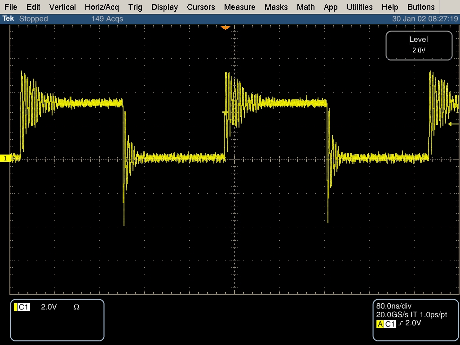Select the orange trigger position marker

[x=226, y=27]
